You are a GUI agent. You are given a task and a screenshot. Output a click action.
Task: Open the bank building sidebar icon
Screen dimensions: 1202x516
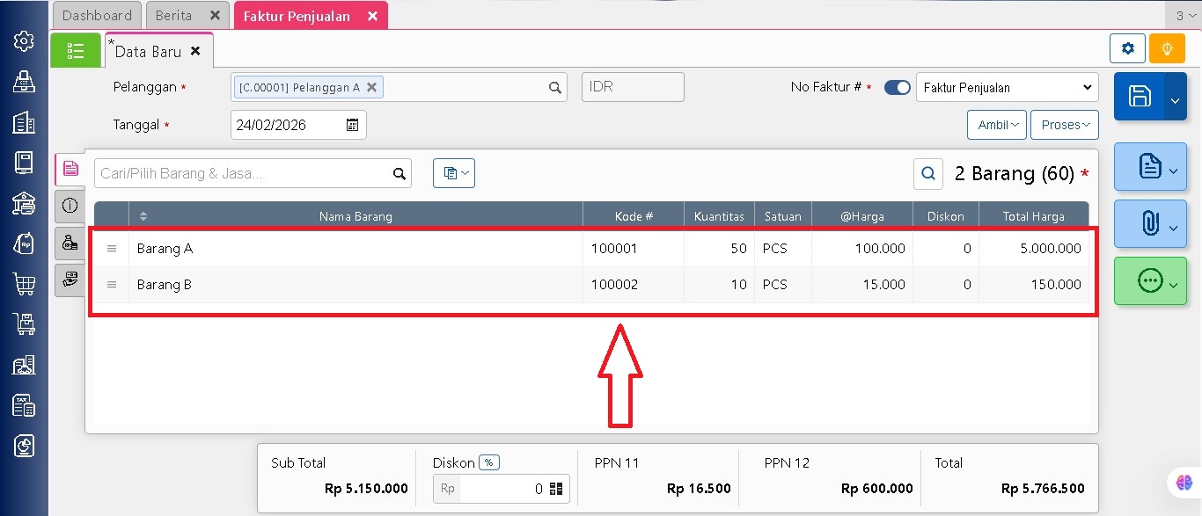24,203
